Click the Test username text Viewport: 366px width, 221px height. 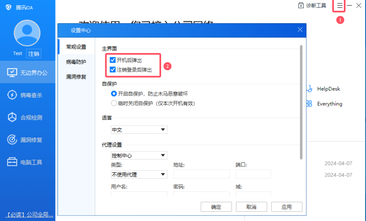click(18, 54)
